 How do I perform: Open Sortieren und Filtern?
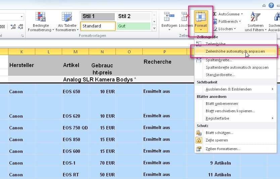coord(255,22)
